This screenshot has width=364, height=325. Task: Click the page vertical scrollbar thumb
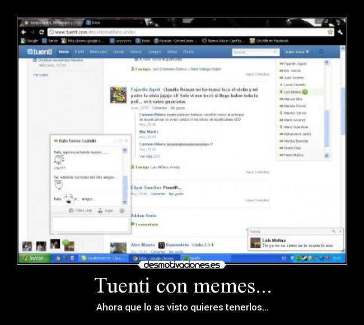[x=343, y=111]
